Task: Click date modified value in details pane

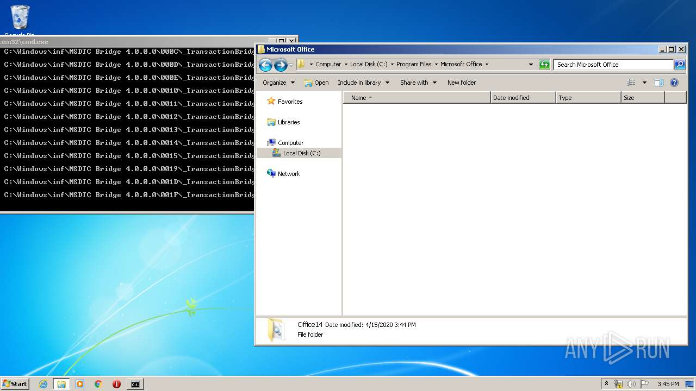Action: 390,325
